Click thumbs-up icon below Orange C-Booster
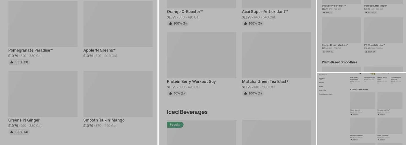406x145 pixels. 171,23
